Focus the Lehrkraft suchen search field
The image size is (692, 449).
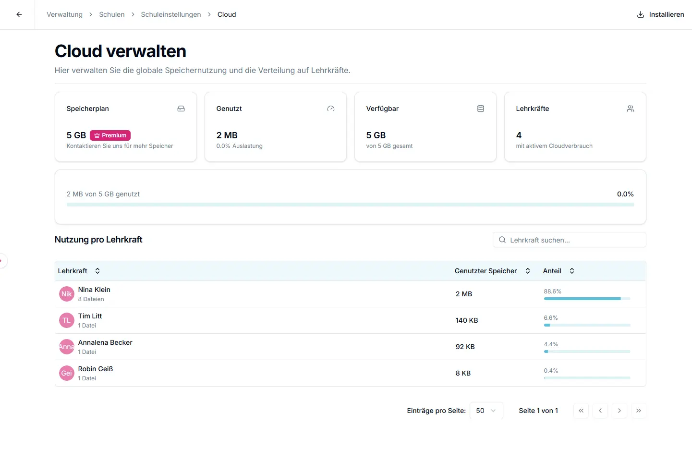click(570, 240)
